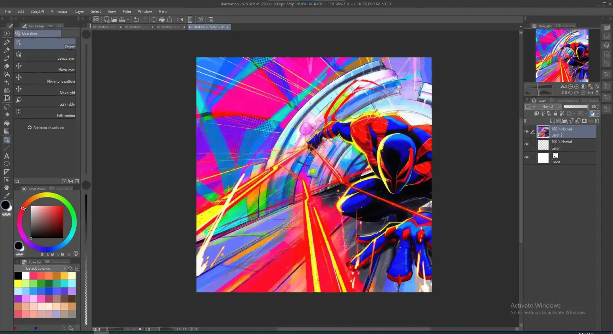Zoom out with the navigator minus icon

570,86
